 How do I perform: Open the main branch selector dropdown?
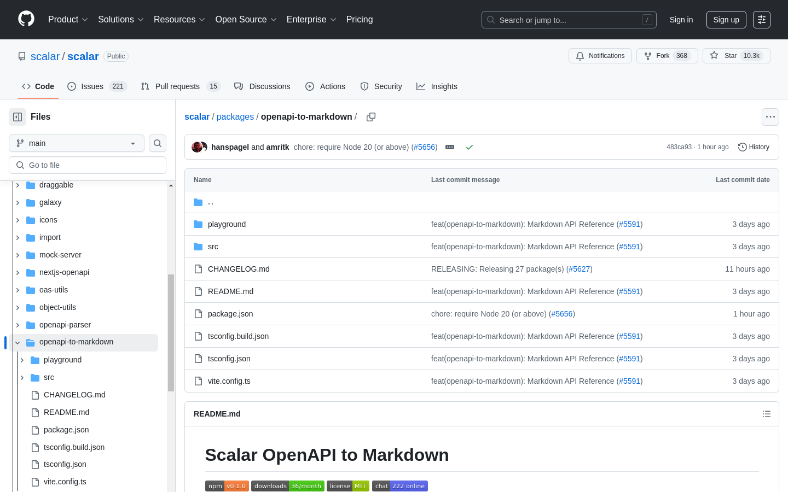click(x=77, y=143)
